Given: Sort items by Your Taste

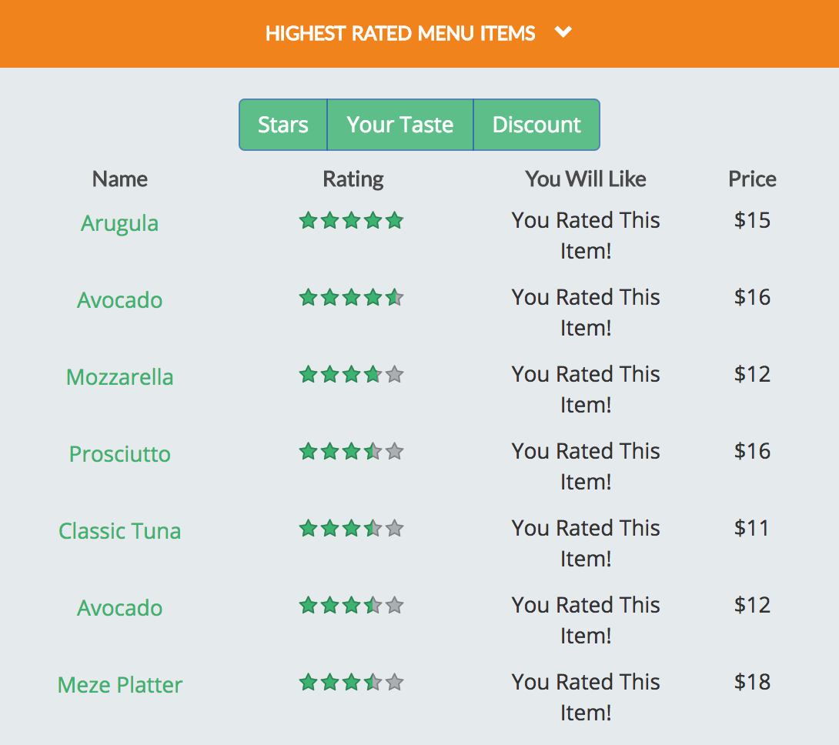Looking at the screenshot, I should tap(400, 125).
